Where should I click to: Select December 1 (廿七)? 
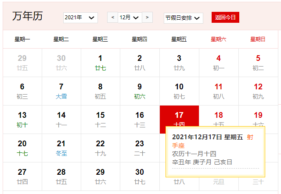[x=101, y=63]
